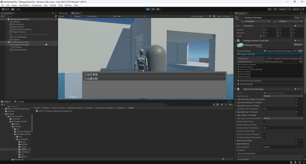
Task: Toggle Scale constrained proportions link icon
Action: (261, 36)
